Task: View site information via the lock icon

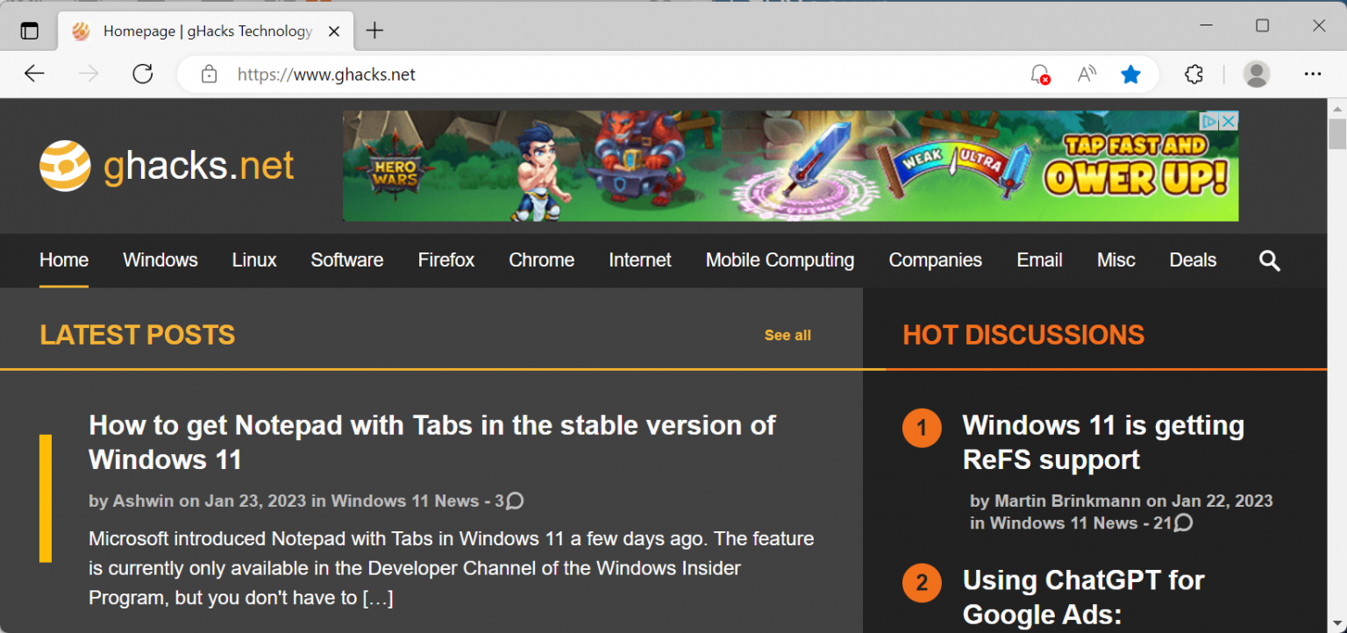Action: click(x=209, y=75)
